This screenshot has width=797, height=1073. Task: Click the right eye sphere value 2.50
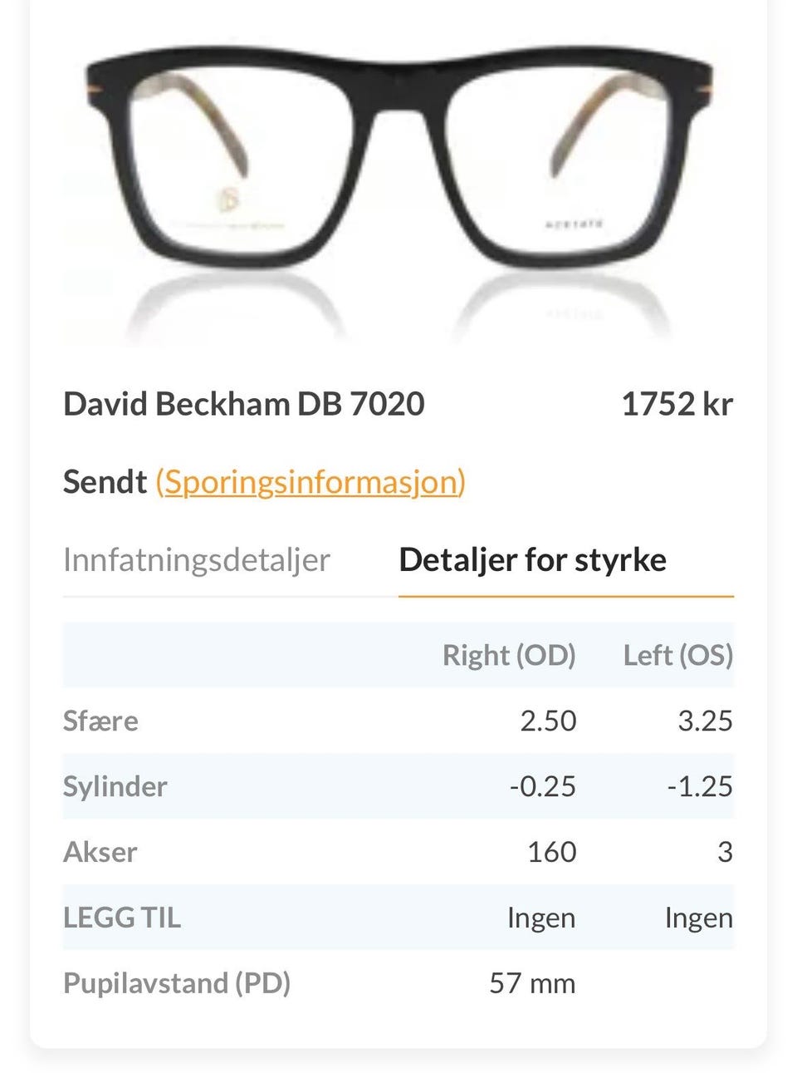tap(548, 721)
